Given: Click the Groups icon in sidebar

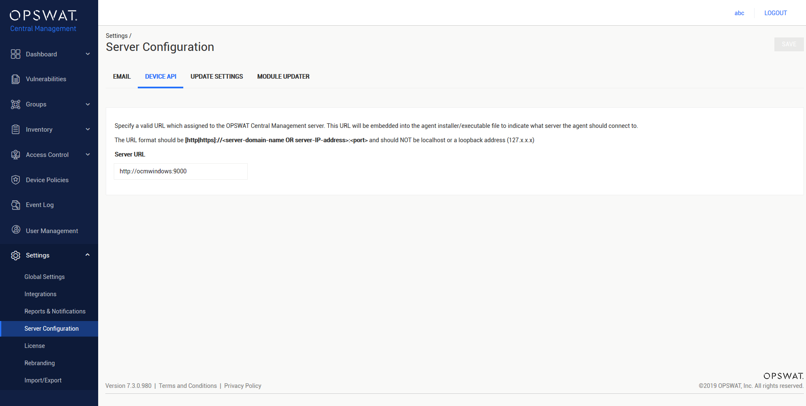Looking at the screenshot, I should coord(16,104).
